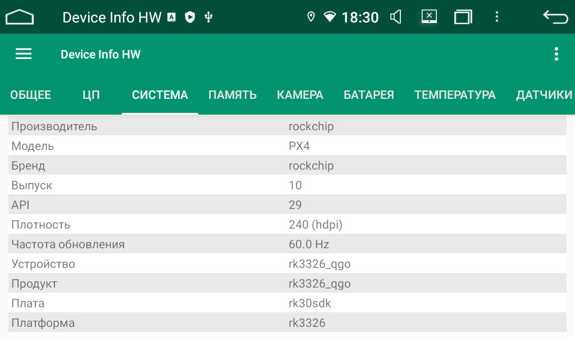Tap the keyboard language 'A' icon
The image size is (575, 337).
click(x=171, y=17)
